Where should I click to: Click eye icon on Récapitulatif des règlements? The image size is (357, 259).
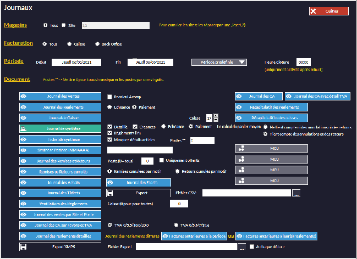[240, 106]
